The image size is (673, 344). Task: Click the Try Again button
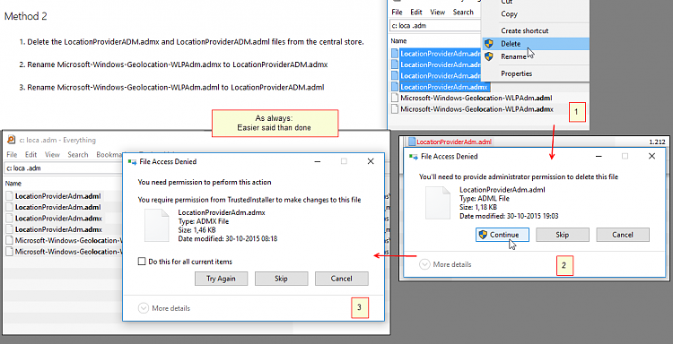point(221,279)
